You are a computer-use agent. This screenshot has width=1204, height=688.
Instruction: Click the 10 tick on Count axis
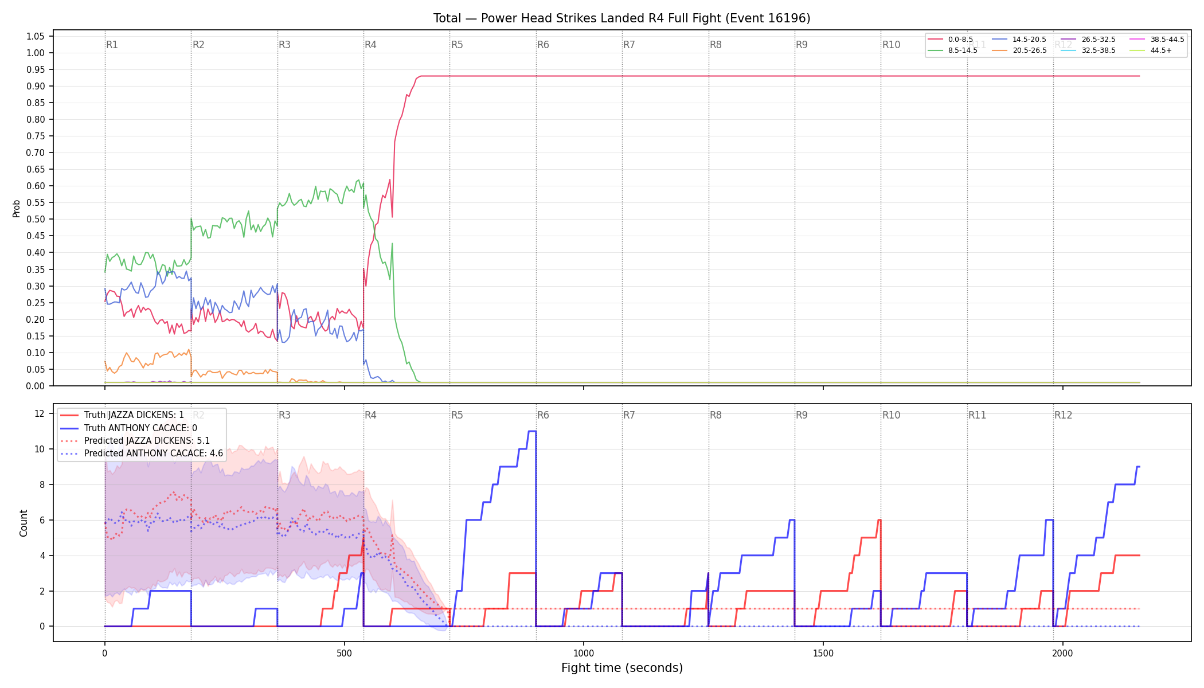(40, 449)
